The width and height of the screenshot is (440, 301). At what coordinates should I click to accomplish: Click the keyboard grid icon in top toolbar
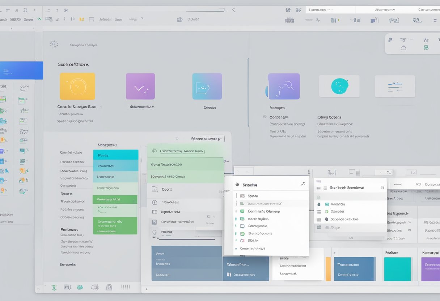(x=289, y=20)
